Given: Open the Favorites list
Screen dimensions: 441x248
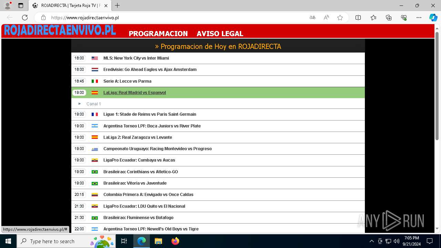Looking at the screenshot, I should pos(373,18).
